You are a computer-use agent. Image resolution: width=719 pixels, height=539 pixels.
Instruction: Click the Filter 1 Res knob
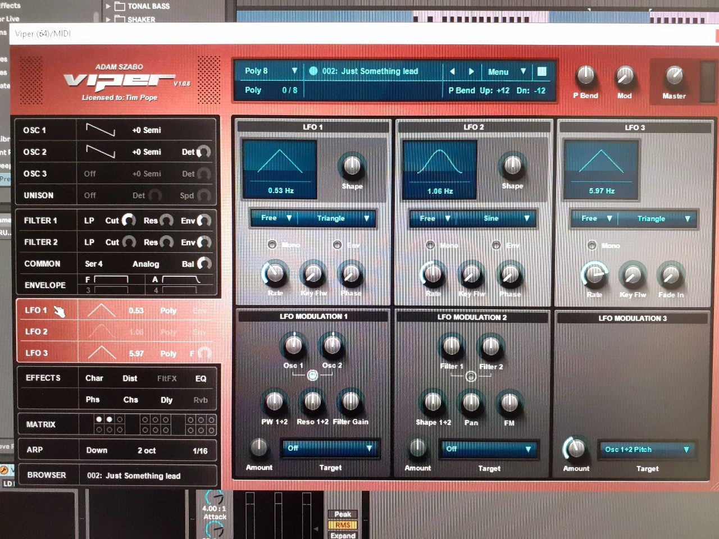pos(166,220)
